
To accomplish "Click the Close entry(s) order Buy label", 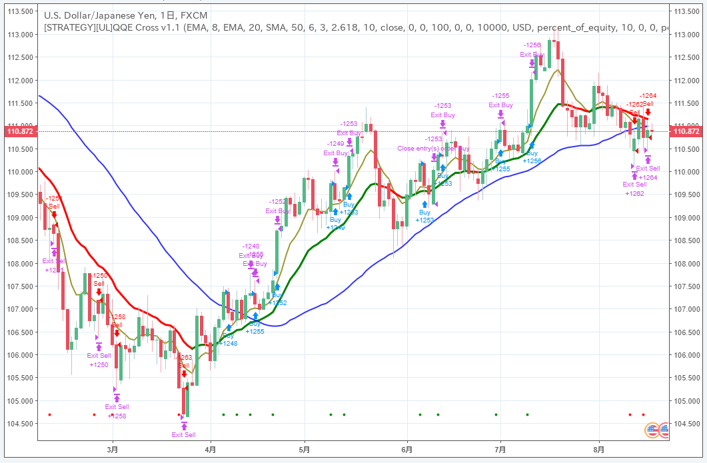I will click(x=433, y=149).
